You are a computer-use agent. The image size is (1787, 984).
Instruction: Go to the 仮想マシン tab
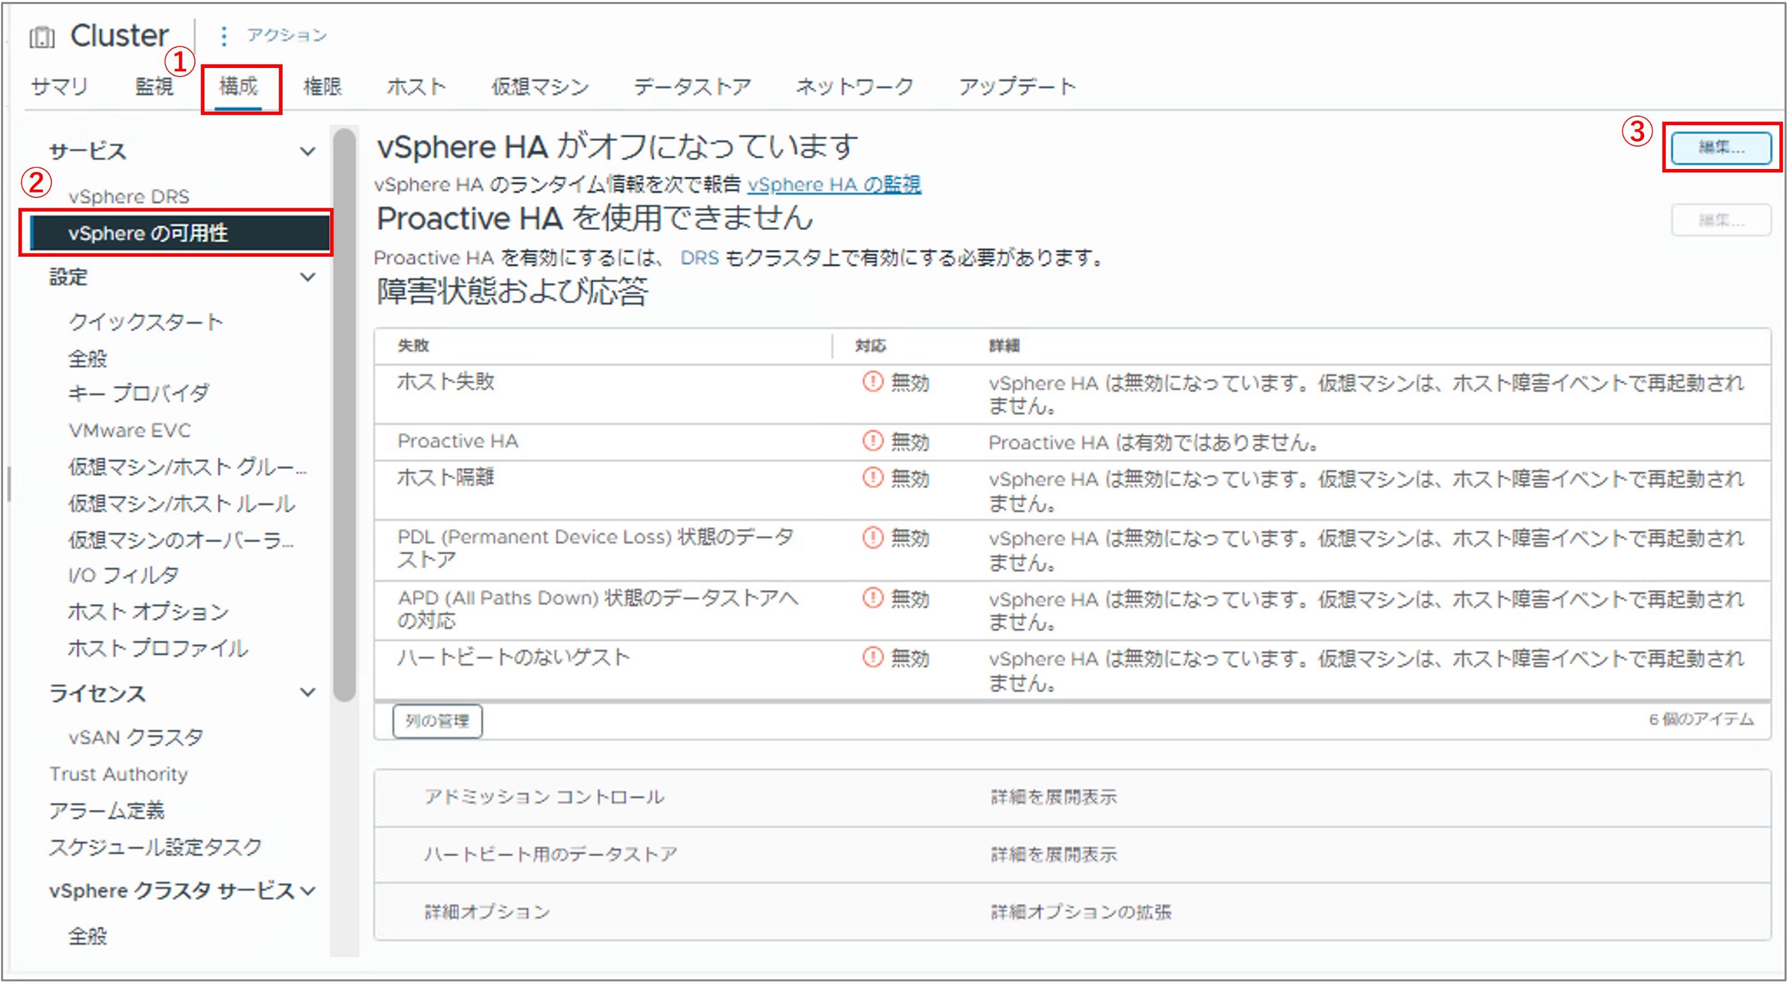[x=540, y=87]
